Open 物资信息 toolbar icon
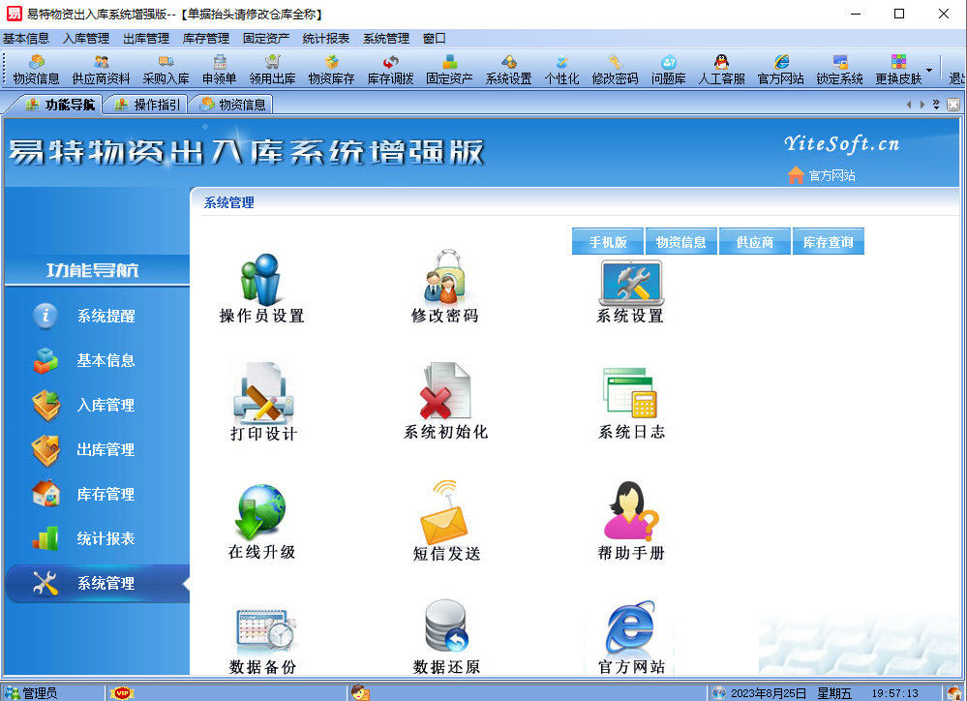967x701 pixels. (x=37, y=70)
